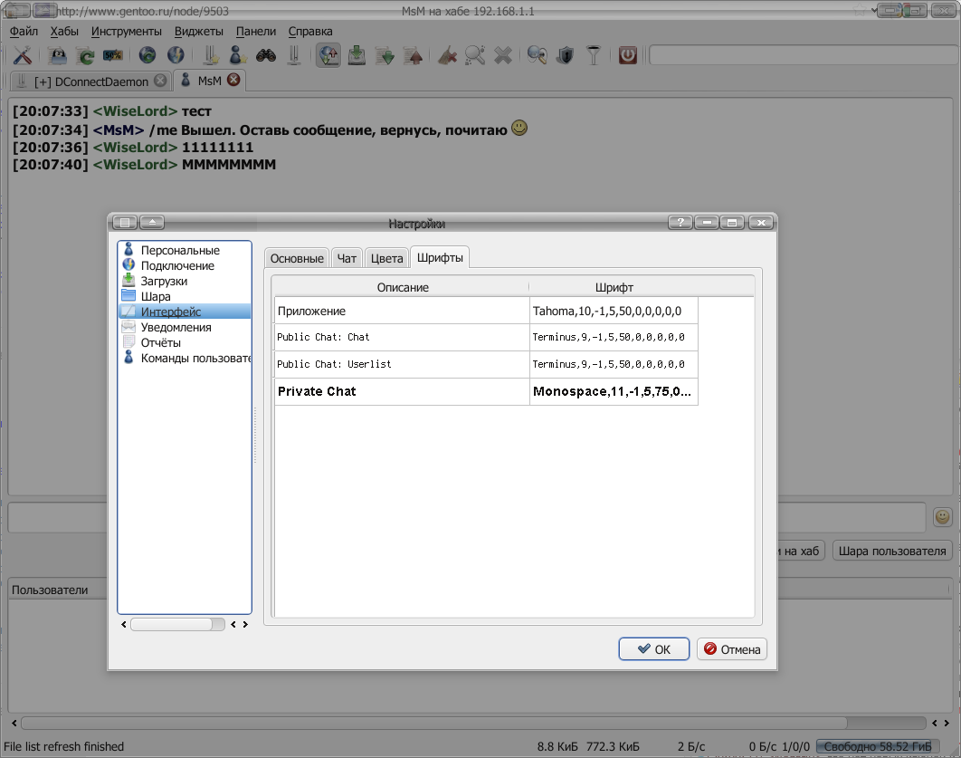This screenshot has height=758, width=961.
Task: Click the find-in-chat magnifier icon
Action: coord(475,55)
